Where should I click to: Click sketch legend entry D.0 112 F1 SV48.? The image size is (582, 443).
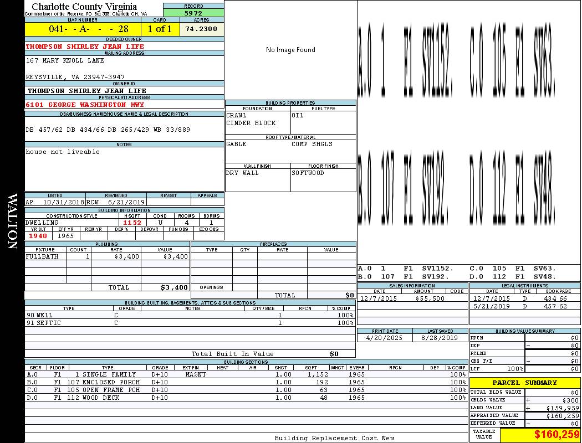(513, 276)
